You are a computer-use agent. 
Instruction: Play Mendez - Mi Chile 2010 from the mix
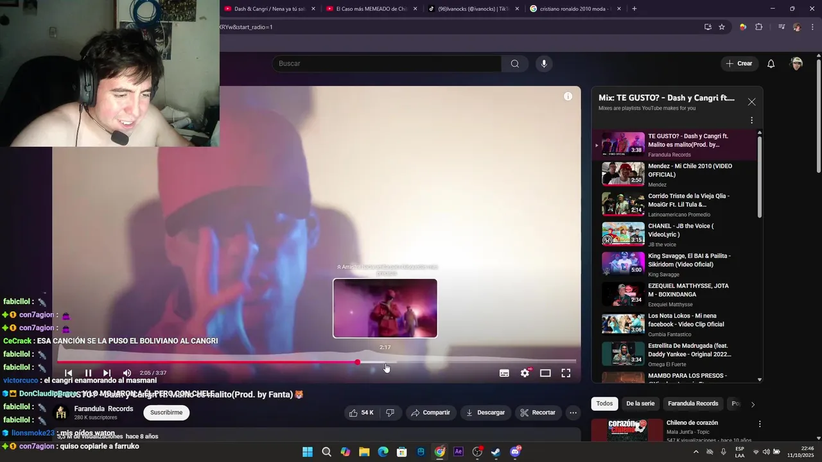click(x=673, y=175)
